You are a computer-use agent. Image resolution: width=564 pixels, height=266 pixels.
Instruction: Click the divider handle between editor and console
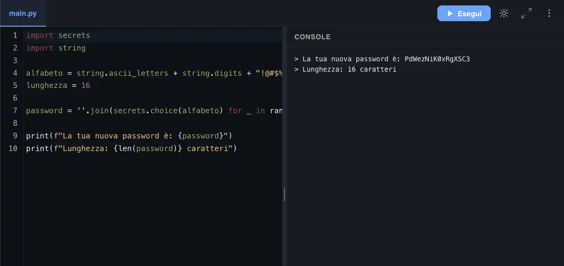[284, 194]
